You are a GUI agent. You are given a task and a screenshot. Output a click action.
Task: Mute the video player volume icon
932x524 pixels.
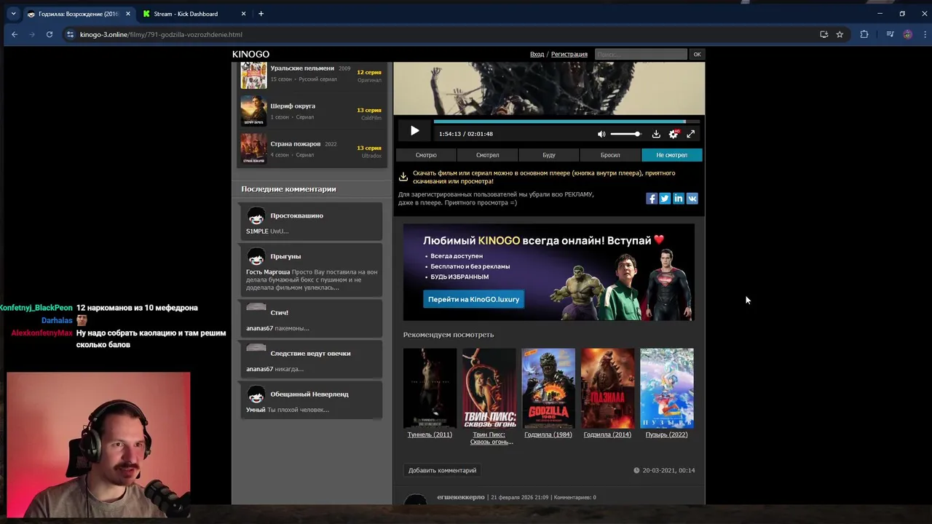point(601,134)
